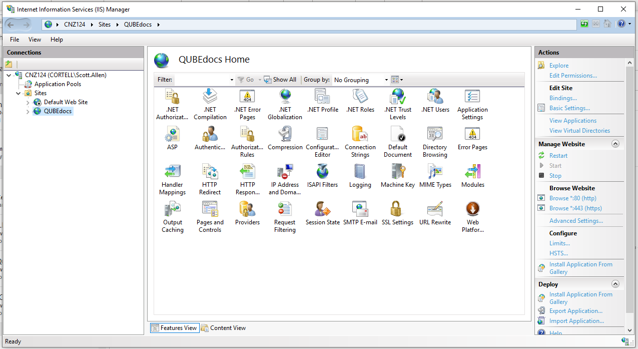
Task: Open .NET Error Pages feature
Action: pos(247,104)
